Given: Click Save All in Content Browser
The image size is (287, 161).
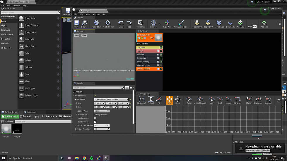Looking at the screenshot, I should (26, 117).
